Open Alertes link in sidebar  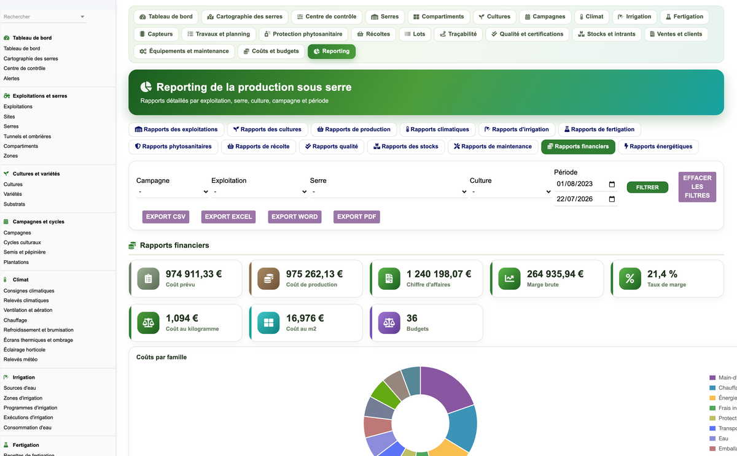[x=12, y=79]
